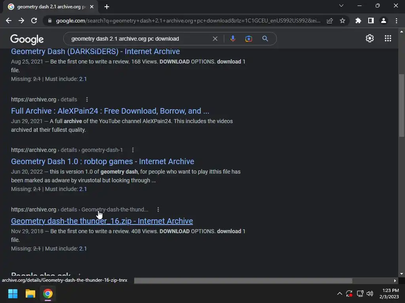Open the Google apps grid
This screenshot has width=405, height=303.
(x=388, y=38)
